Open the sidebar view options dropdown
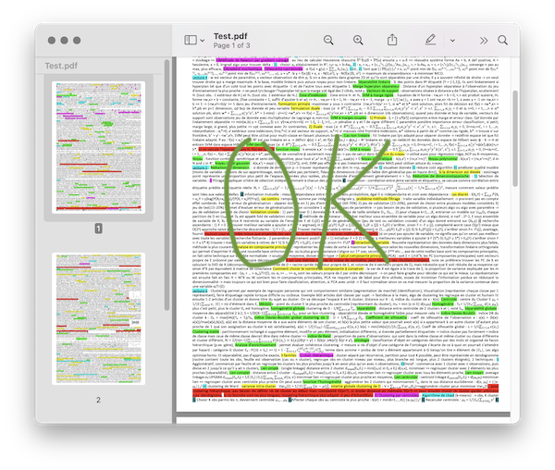The width and height of the screenshot is (555, 470). point(203,41)
